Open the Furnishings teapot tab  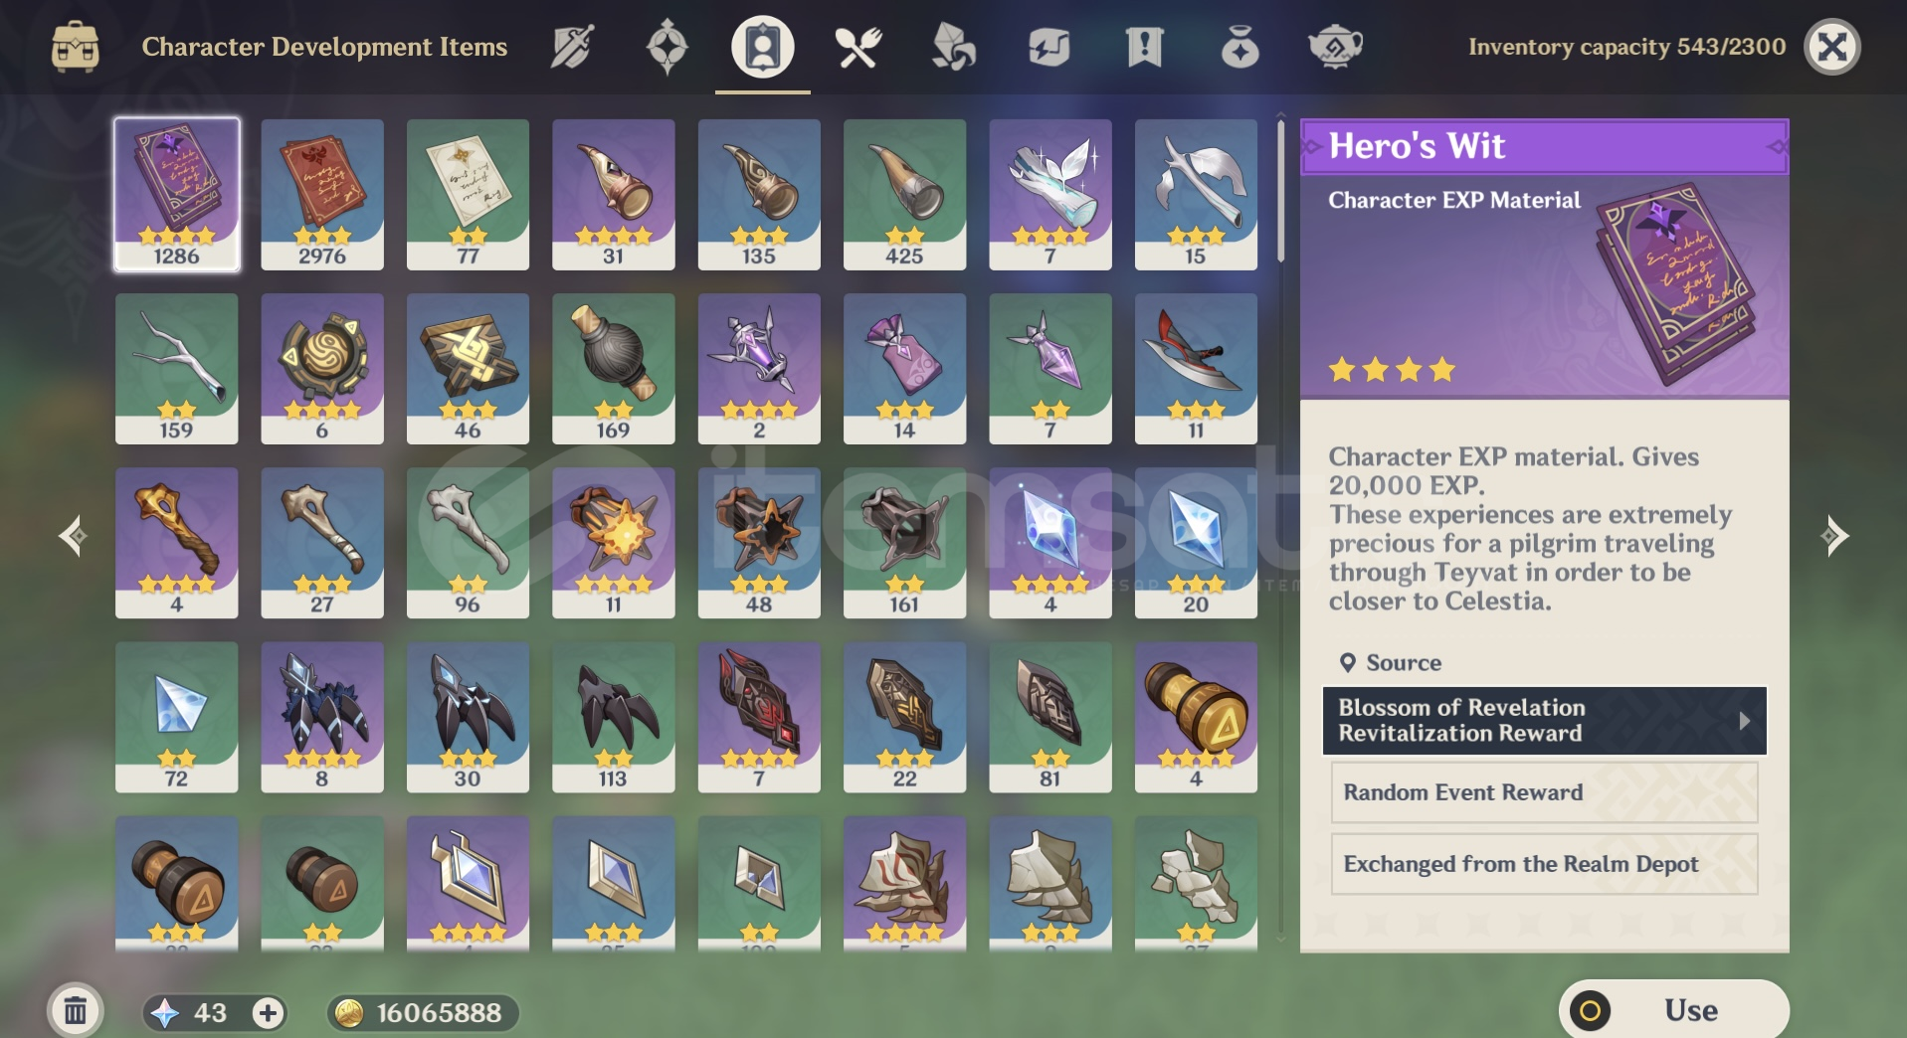(1335, 47)
